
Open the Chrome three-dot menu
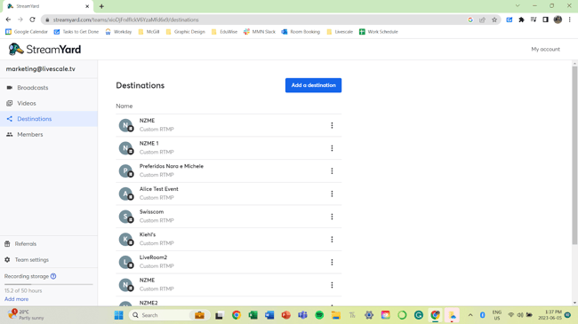coord(569,20)
